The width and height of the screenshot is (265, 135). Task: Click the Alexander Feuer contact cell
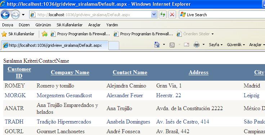(x=125, y=95)
